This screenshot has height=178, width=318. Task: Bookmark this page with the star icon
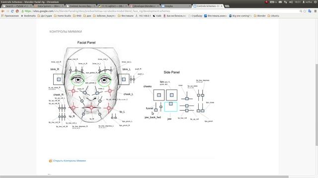click(x=305, y=11)
